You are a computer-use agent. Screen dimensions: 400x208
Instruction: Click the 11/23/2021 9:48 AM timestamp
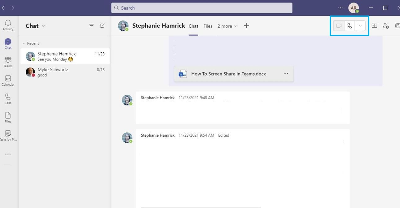196,98
